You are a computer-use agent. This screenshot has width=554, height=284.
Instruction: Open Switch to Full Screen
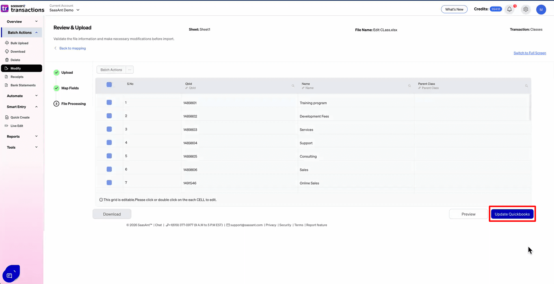pos(529,53)
